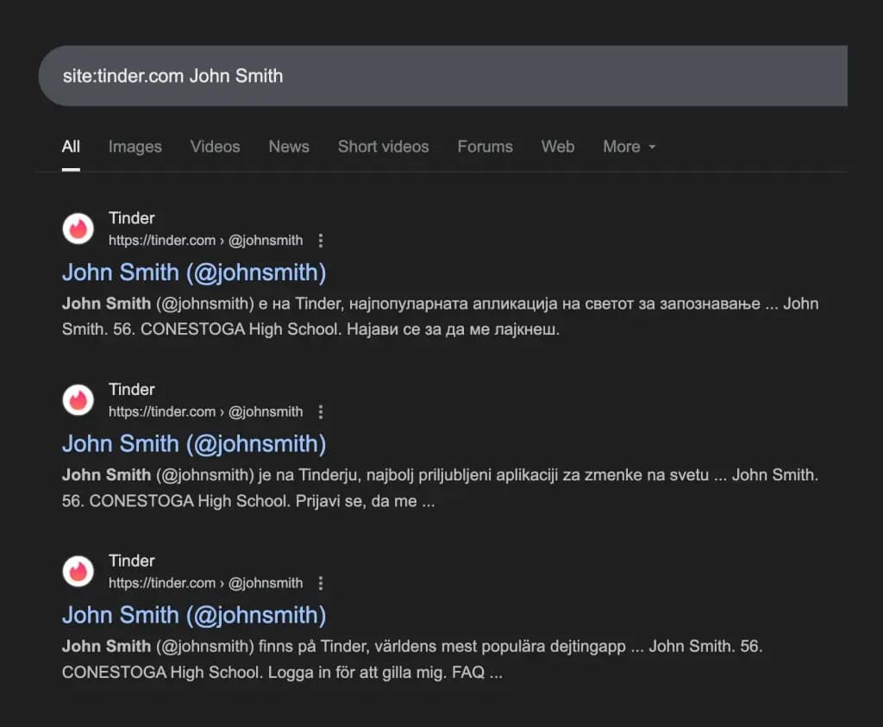The height and width of the screenshot is (727, 883).
Task: Click Tinder site name of Slovenian result
Action: [131, 389]
